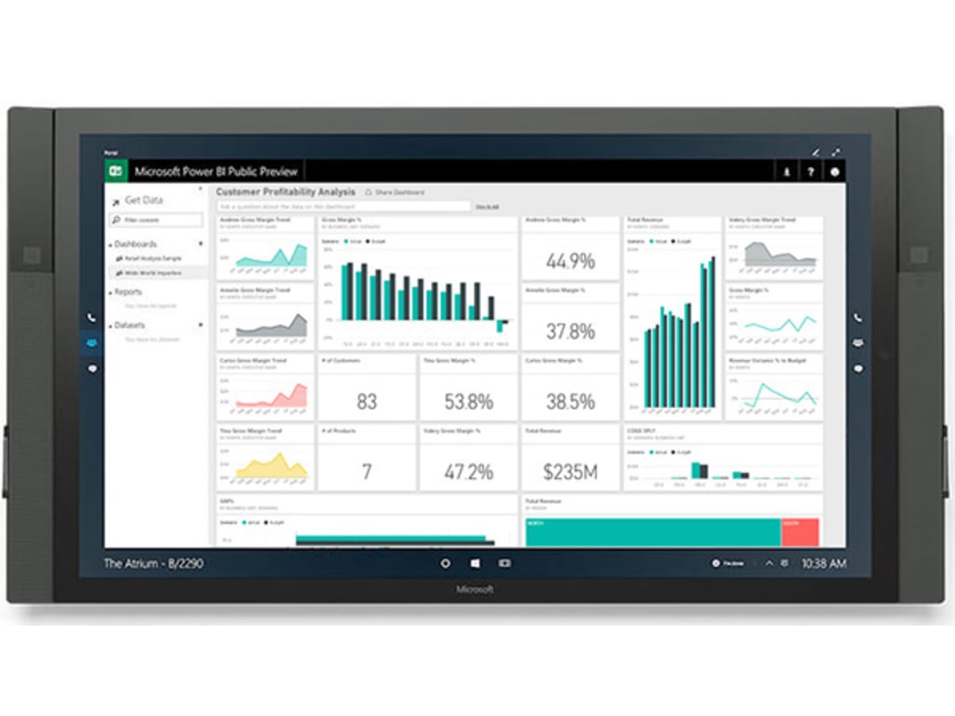Open the round user account icon
955x716 pixels.
[x=835, y=172]
